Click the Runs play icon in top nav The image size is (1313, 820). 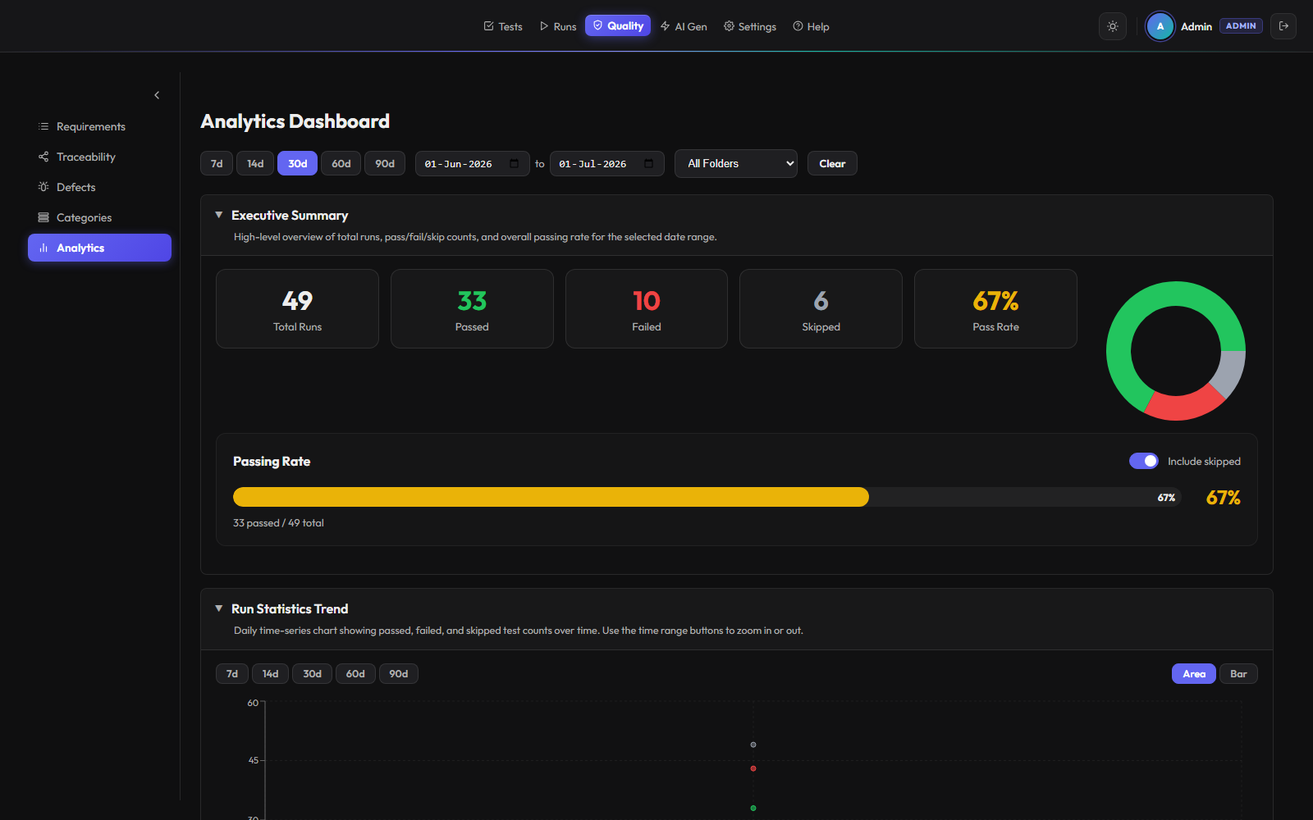[544, 26]
